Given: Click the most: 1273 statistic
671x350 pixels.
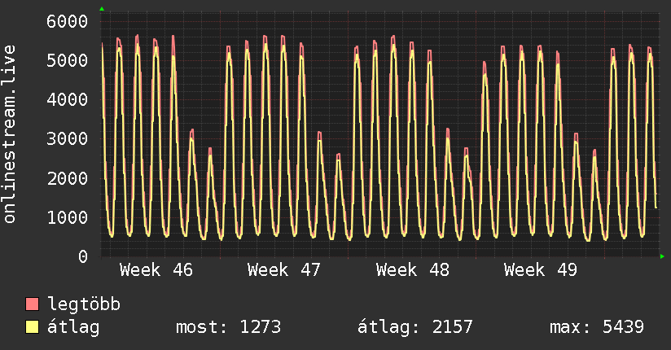Looking at the screenshot, I should [x=228, y=328].
